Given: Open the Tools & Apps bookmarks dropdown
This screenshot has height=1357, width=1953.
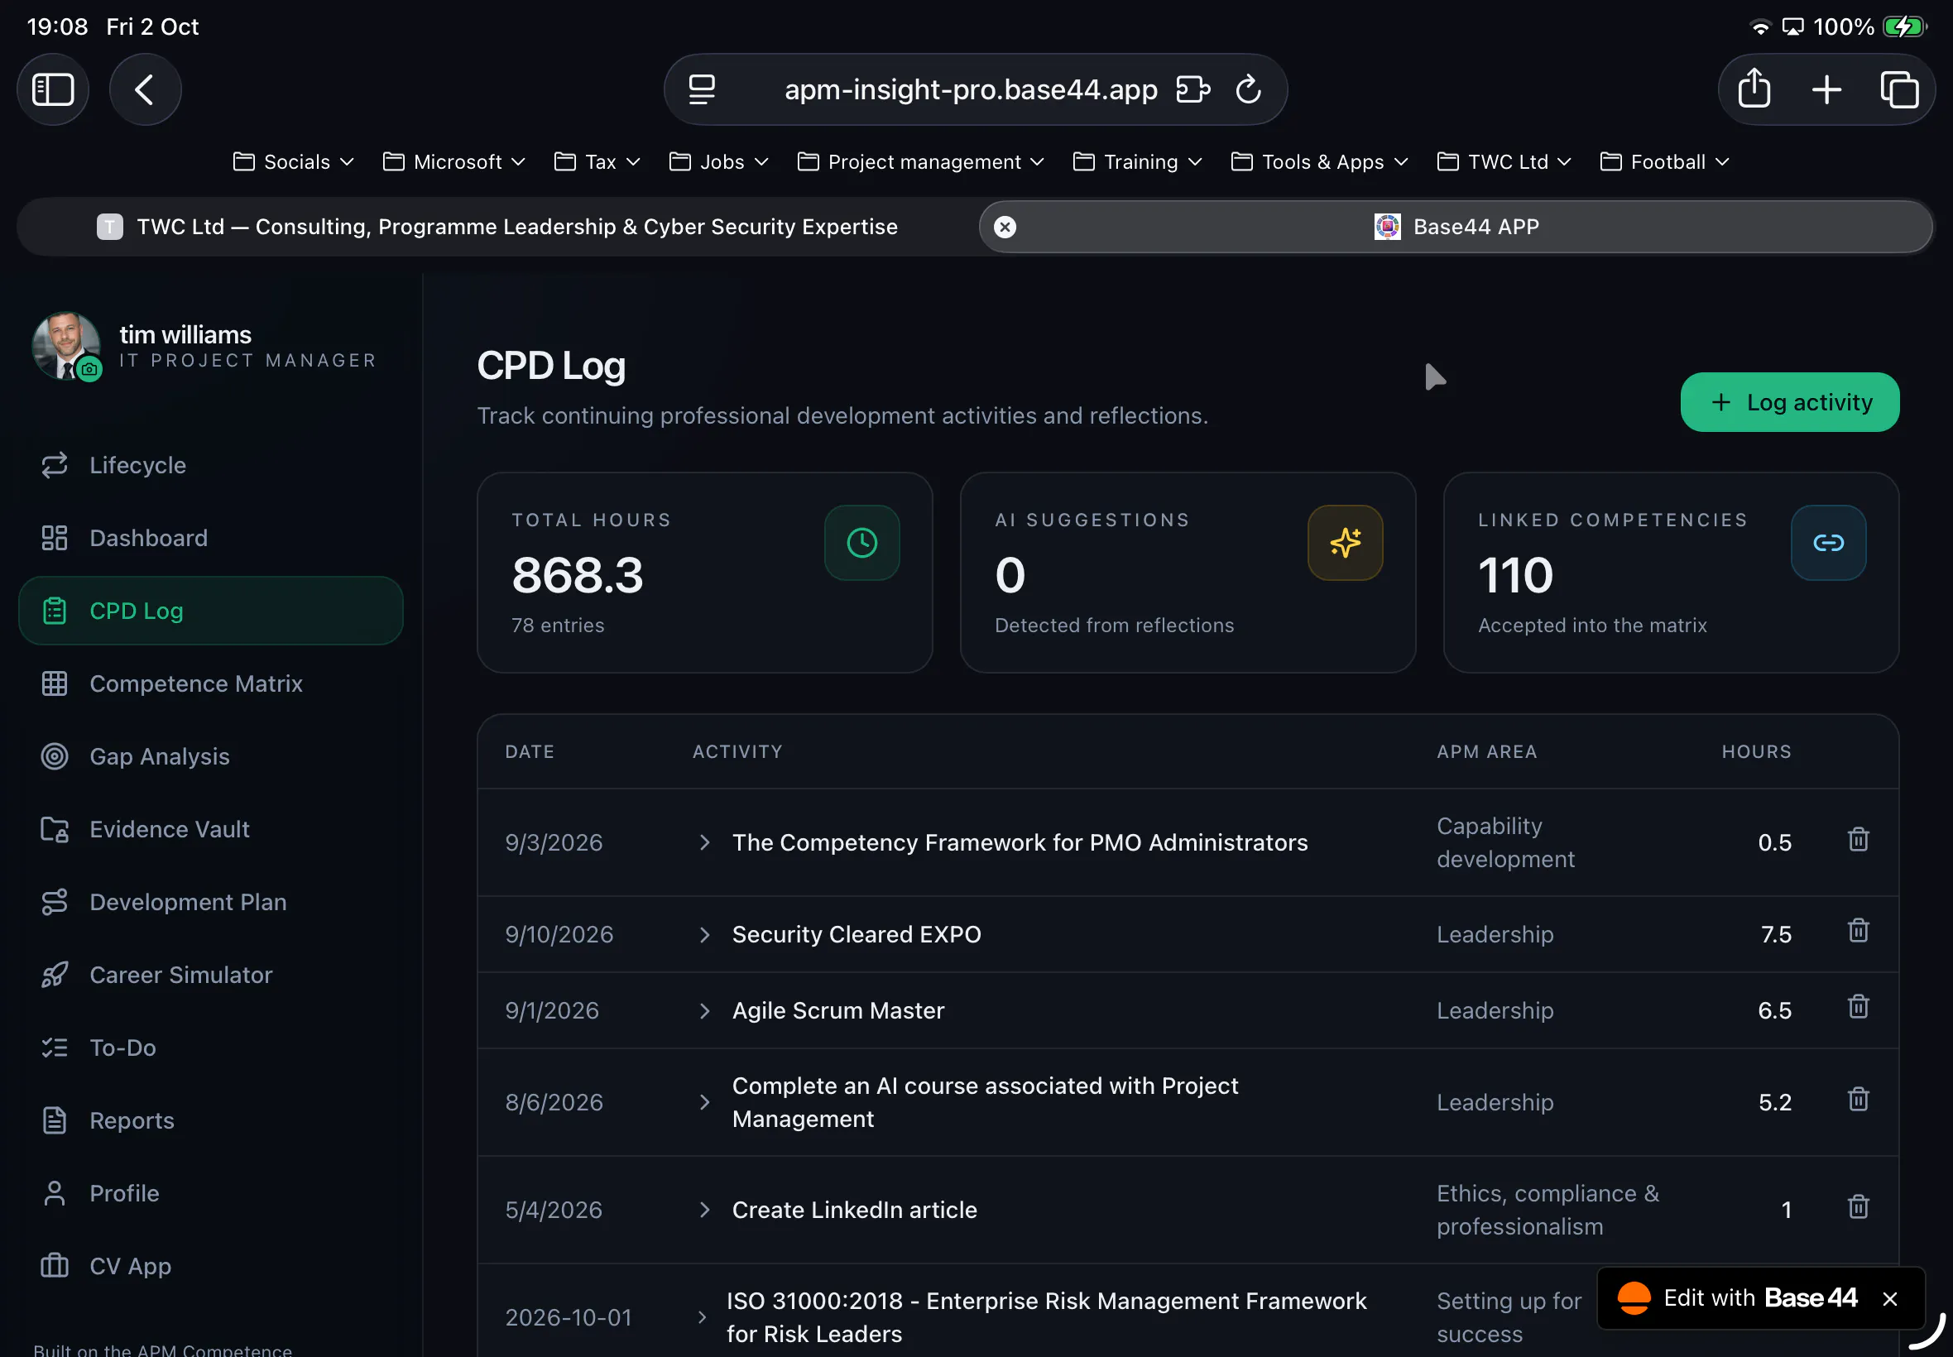Looking at the screenshot, I should (1320, 161).
